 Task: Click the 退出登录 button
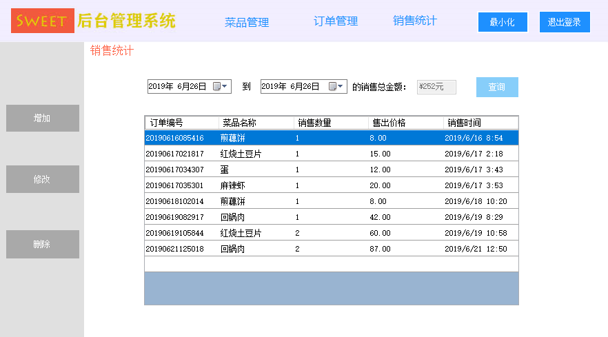coord(565,22)
